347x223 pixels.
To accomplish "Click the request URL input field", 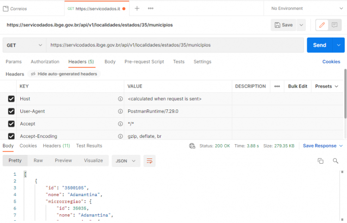I will pos(175,45).
